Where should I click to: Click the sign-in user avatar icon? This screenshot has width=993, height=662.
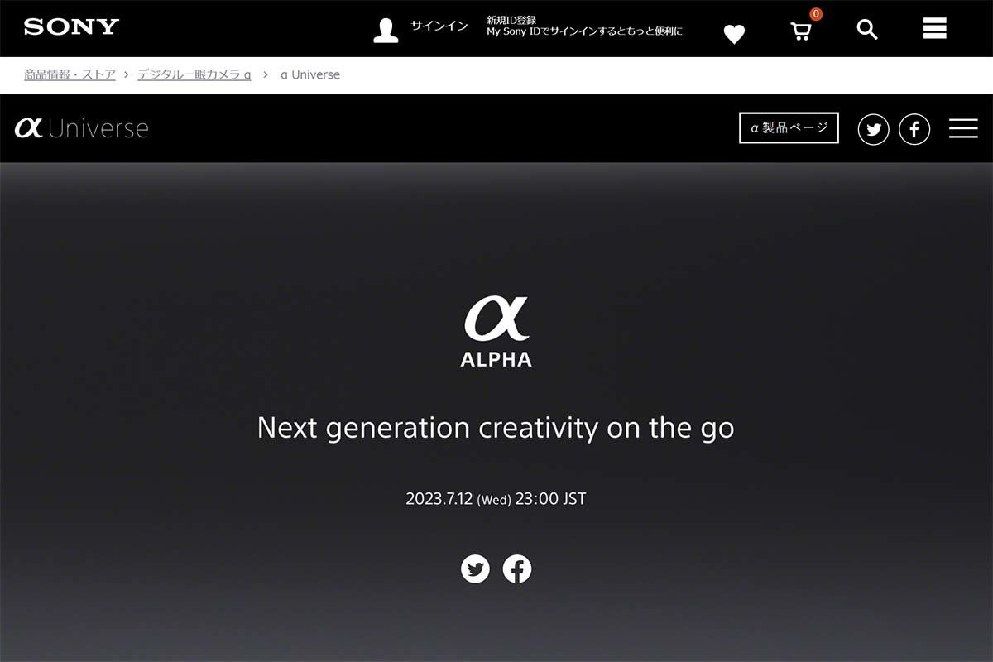click(x=386, y=31)
